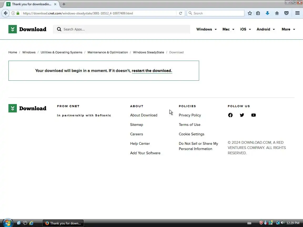Viewport: 303px width, 227px height.
Task: Launch Internet Explorer from quick launch
Action: point(31,223)
